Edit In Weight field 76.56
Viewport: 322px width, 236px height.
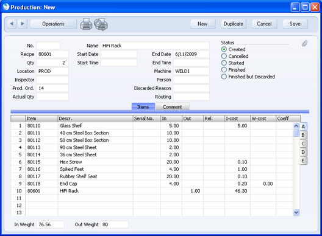(50, 224)
